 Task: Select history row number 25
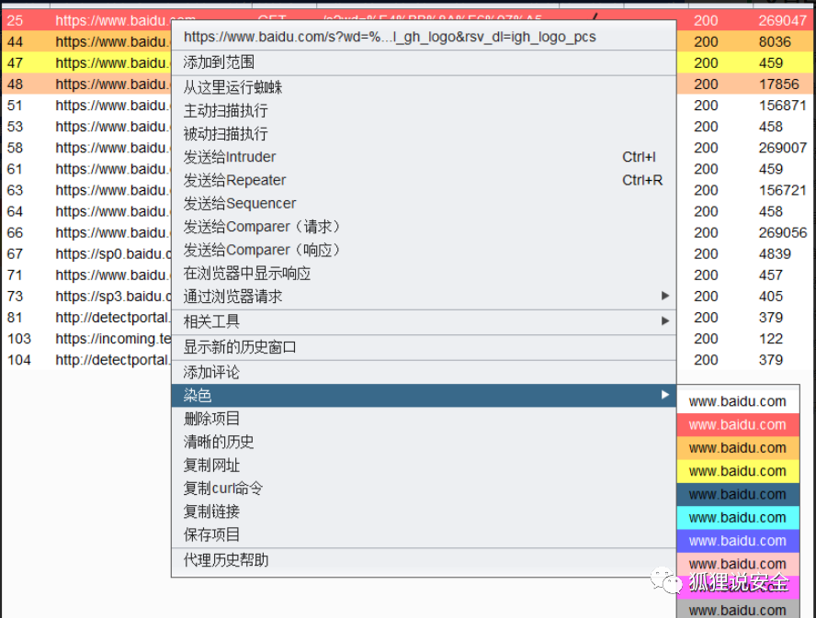pos(15,20)
